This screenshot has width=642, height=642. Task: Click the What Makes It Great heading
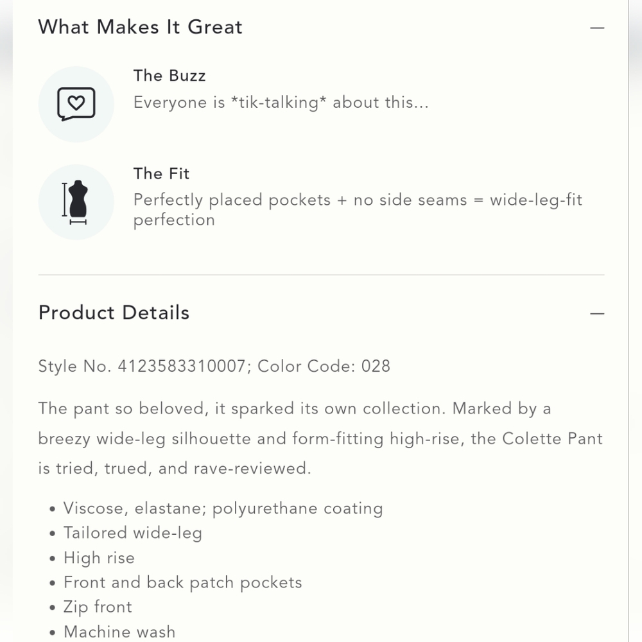[x=141, y=27]
